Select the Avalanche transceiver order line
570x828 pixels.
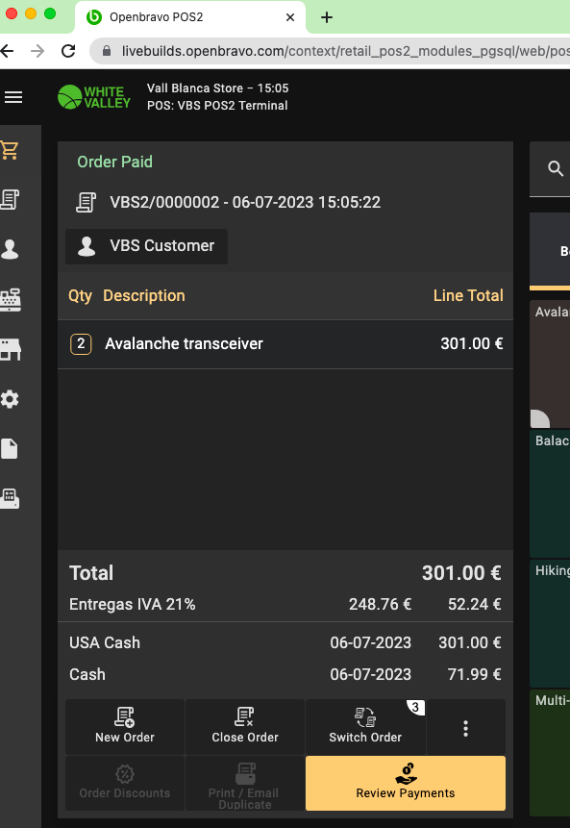(x=285, y=343)
